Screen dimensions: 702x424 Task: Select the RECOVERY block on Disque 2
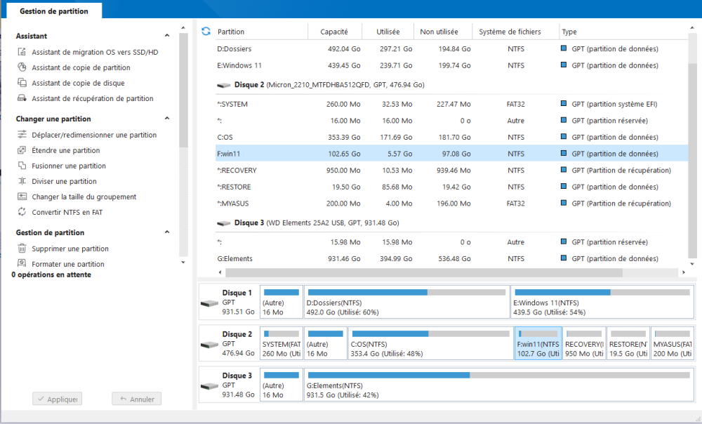(584, 343)
